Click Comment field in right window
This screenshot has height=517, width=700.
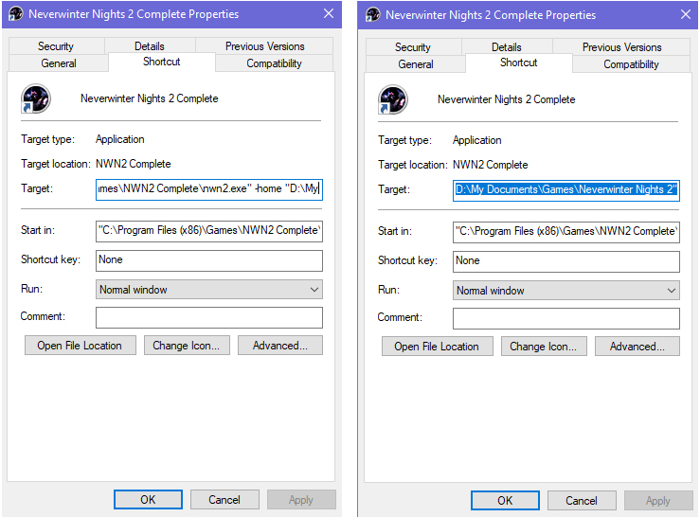(566, 318)
